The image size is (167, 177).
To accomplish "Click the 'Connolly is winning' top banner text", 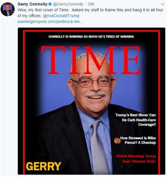I will click(x=91, y=37).
